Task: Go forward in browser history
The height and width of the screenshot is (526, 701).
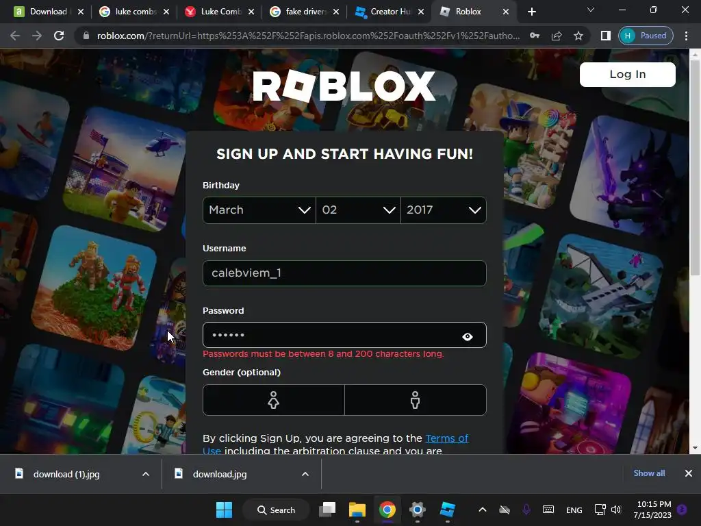Action: (37, 36)
